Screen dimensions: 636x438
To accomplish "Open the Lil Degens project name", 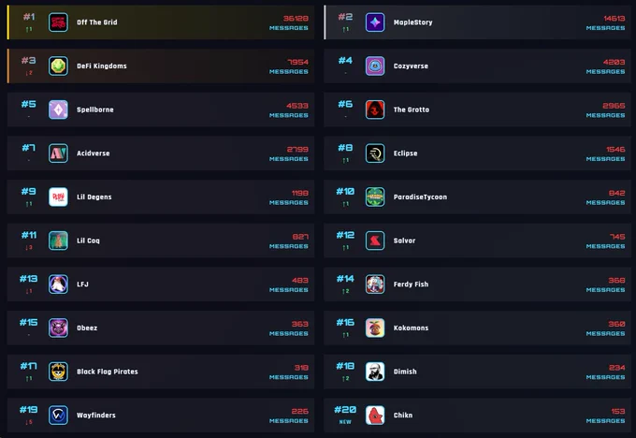I will click(x=94, y=197).
